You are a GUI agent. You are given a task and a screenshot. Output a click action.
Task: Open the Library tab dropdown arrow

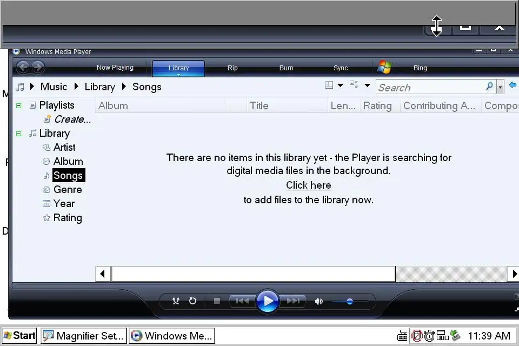tap(178, 75)
